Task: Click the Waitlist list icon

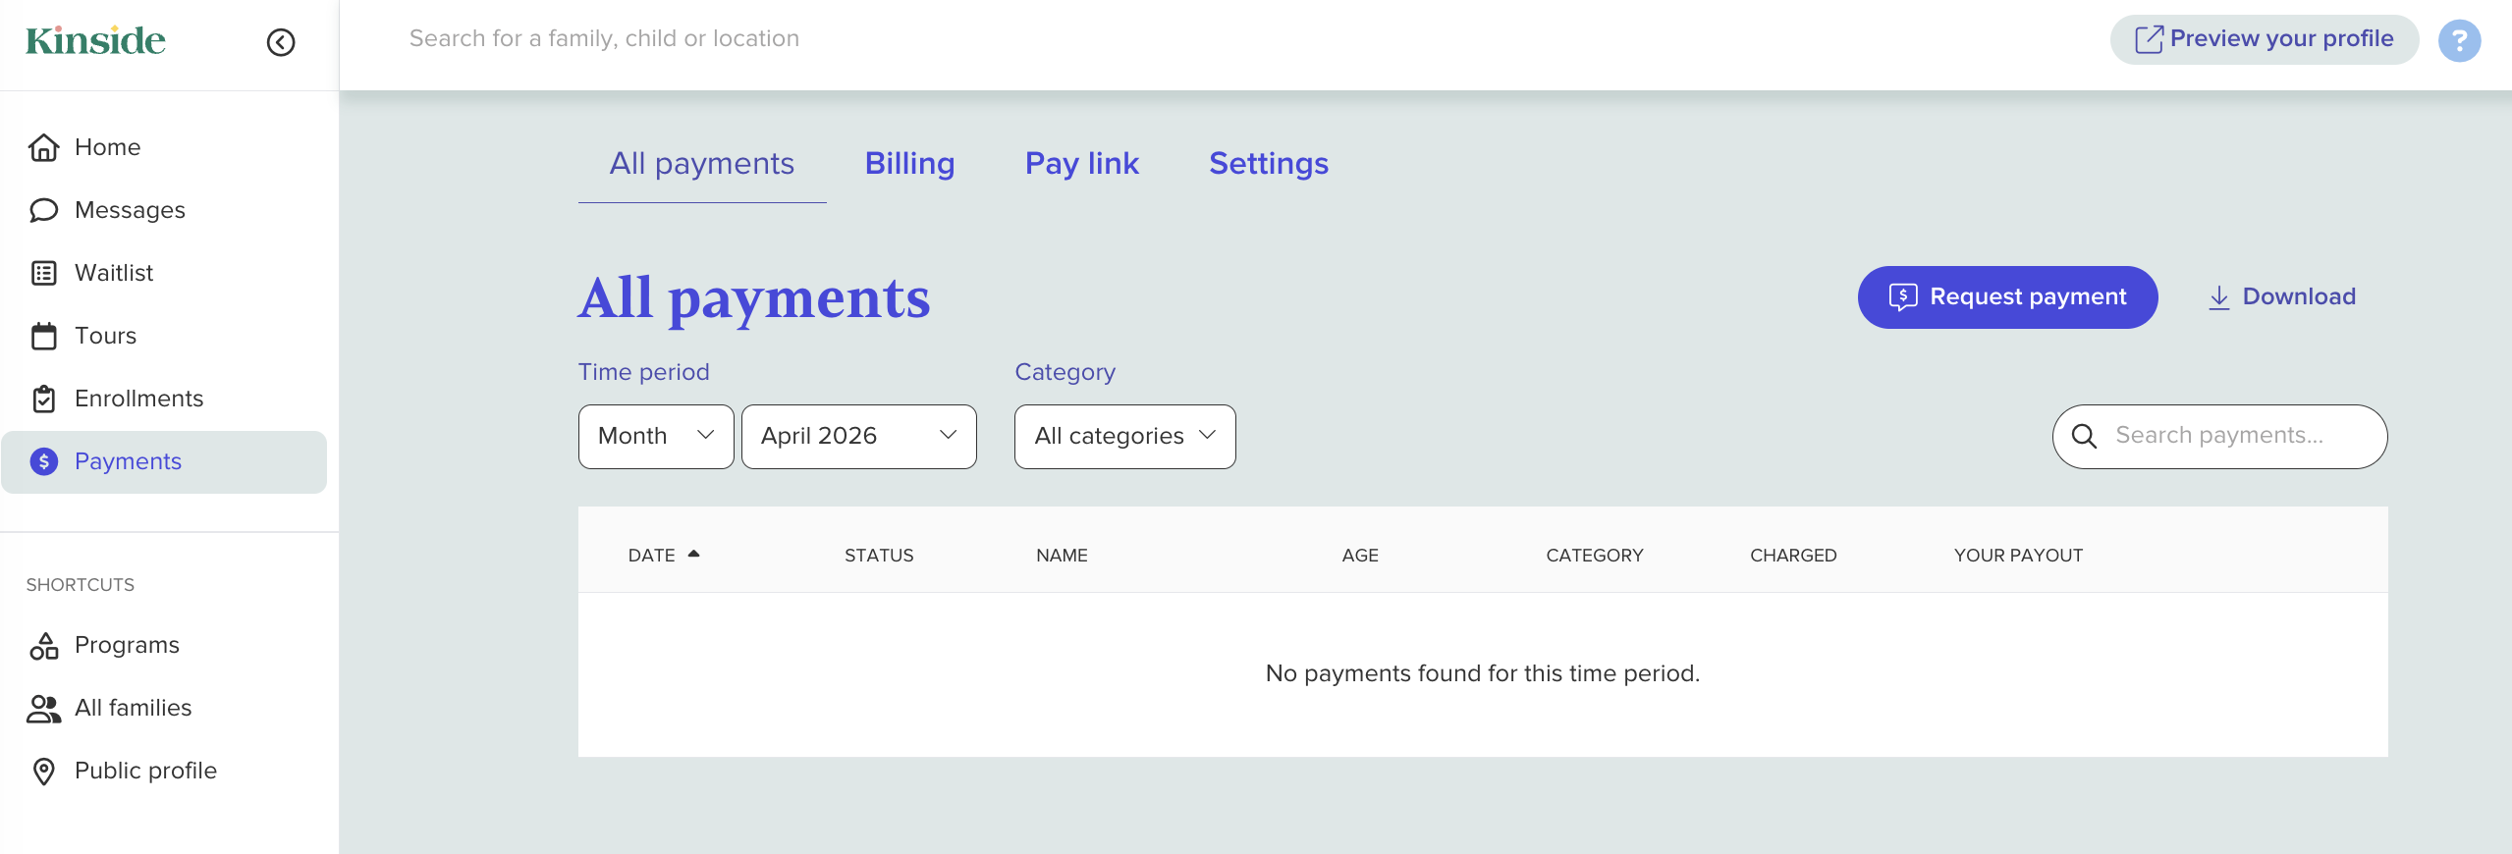Action: [x=43, y=273]
